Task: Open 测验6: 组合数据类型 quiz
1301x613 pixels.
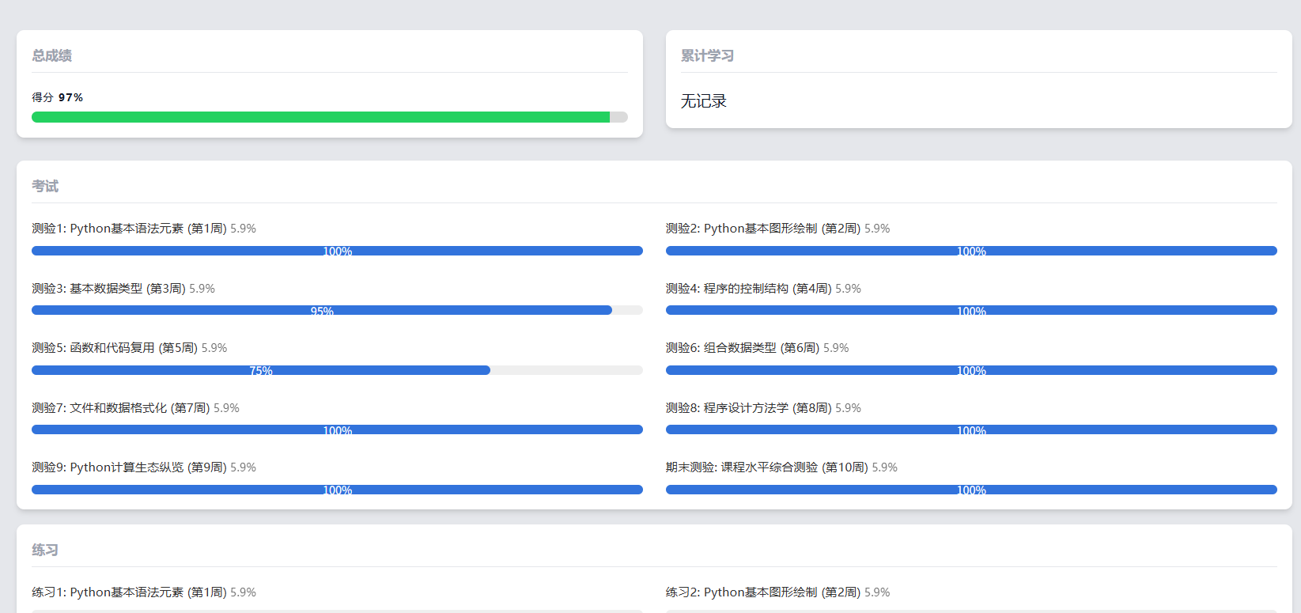Action: click(742, 348)
